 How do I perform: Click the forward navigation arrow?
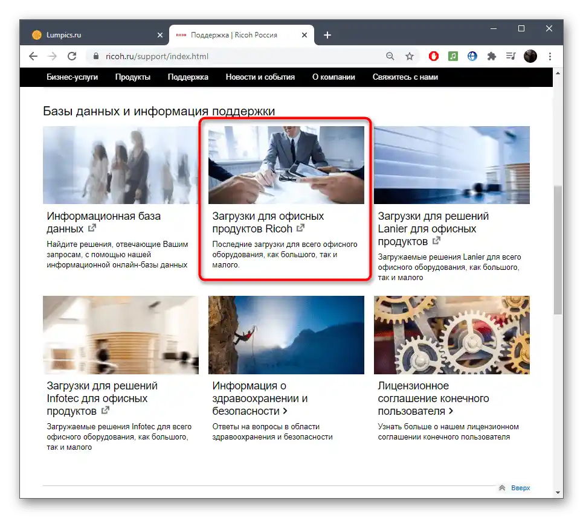click(x=53, y=56)
